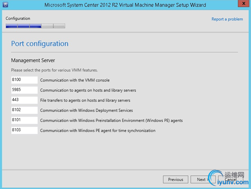Open the Report a problem link

[227, 19]
